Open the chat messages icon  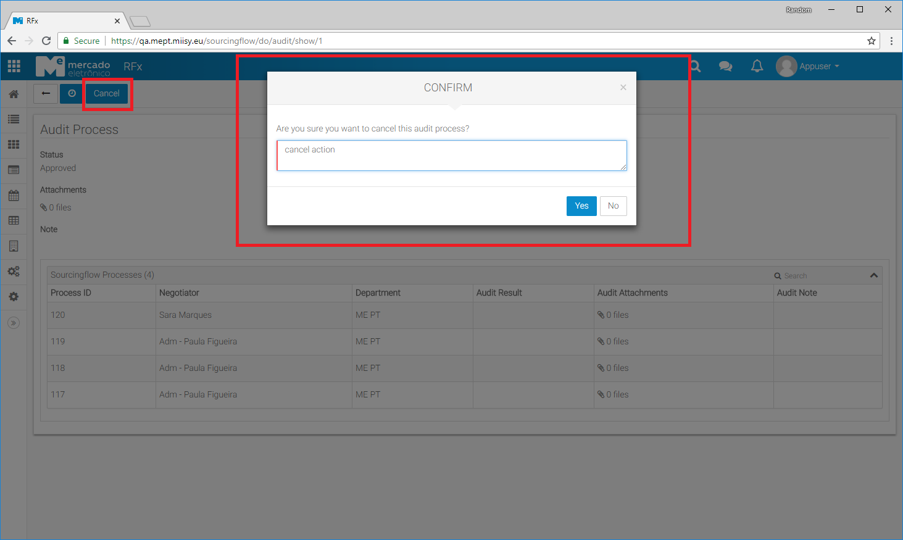click(x=725, y=66)
